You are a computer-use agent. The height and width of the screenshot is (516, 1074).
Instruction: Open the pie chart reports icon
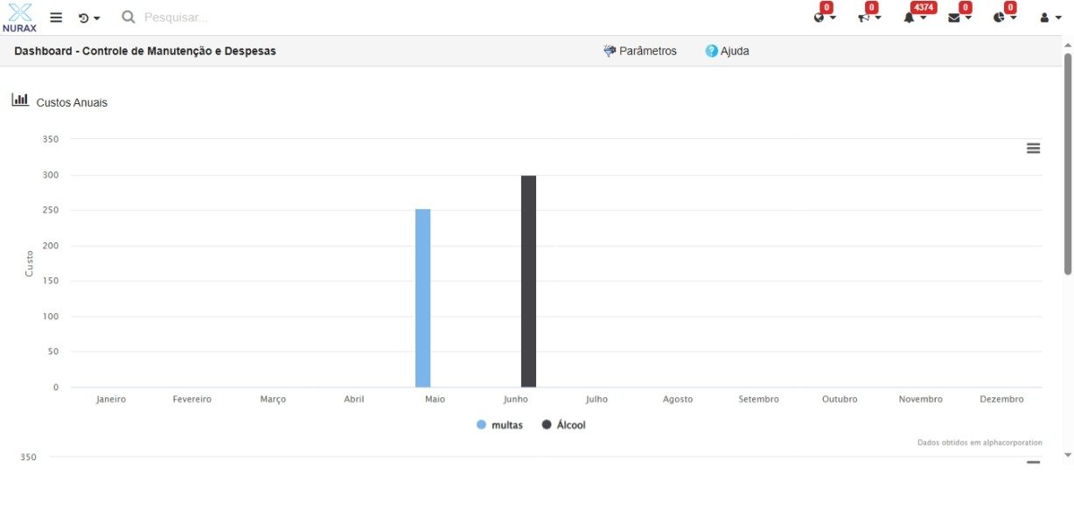coord(1004,17)
